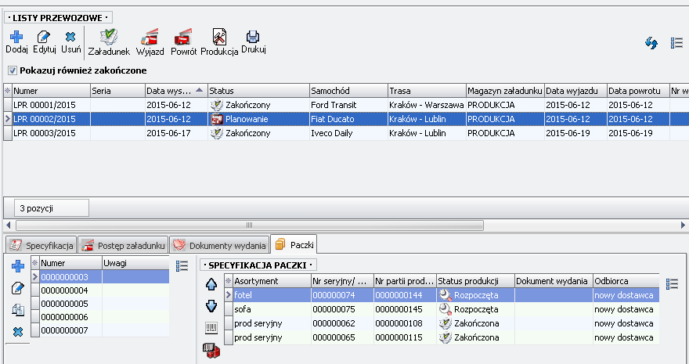Click the refresh arrows icon
Screen dimensions: 689x364
tap(651, 43)
